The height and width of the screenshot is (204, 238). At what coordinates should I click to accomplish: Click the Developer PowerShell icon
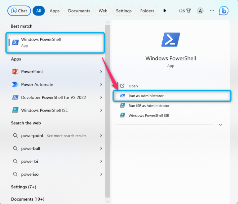click(x=15, y=97)
